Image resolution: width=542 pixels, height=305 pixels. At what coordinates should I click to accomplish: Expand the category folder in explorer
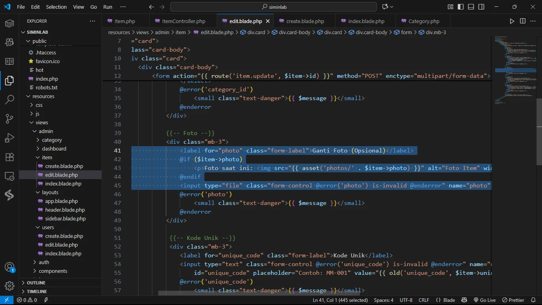[x=52, y=140]
